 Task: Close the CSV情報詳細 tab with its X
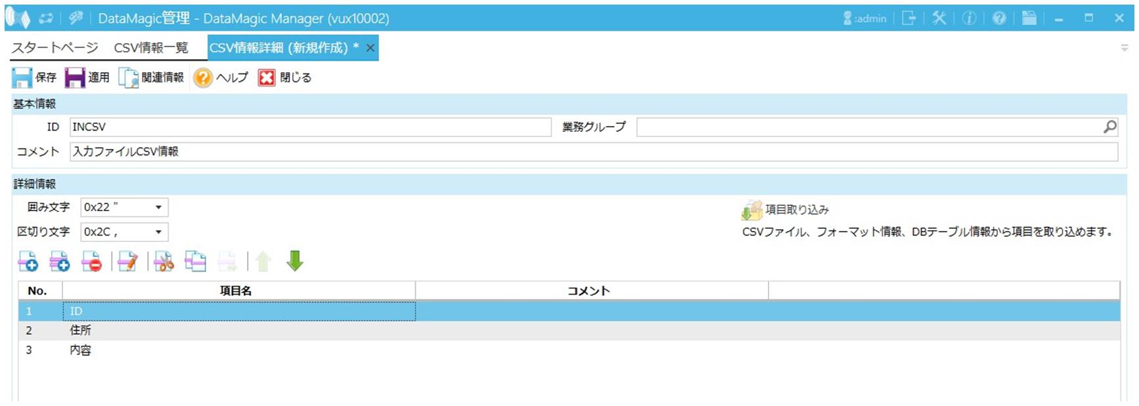point(370,48)
